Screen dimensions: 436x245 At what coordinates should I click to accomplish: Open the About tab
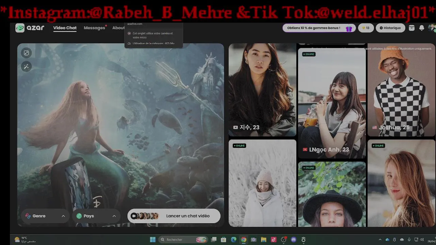click(118, 28)
